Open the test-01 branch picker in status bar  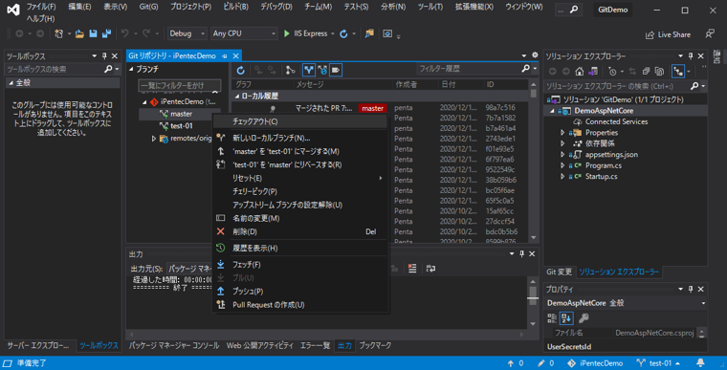tap(658, 363)
